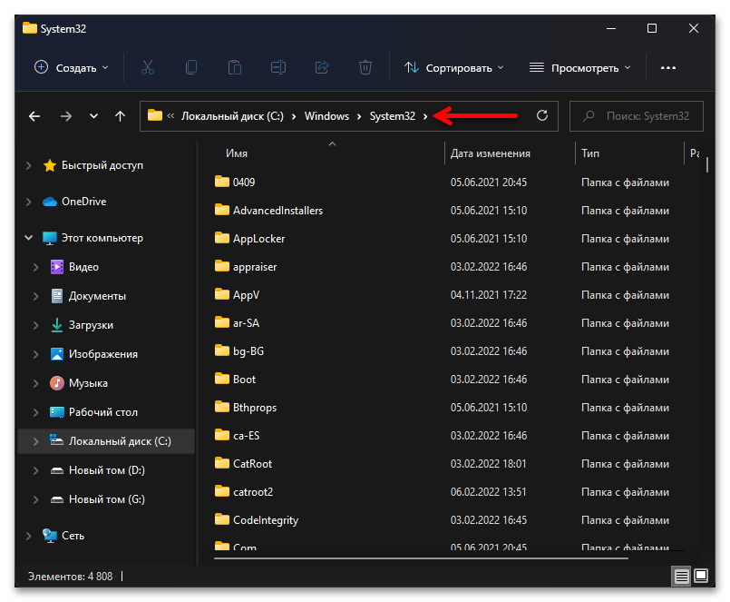Screen dimensions: 730x602
Task: Select the appraiser folder name
Action: (255, 267)
